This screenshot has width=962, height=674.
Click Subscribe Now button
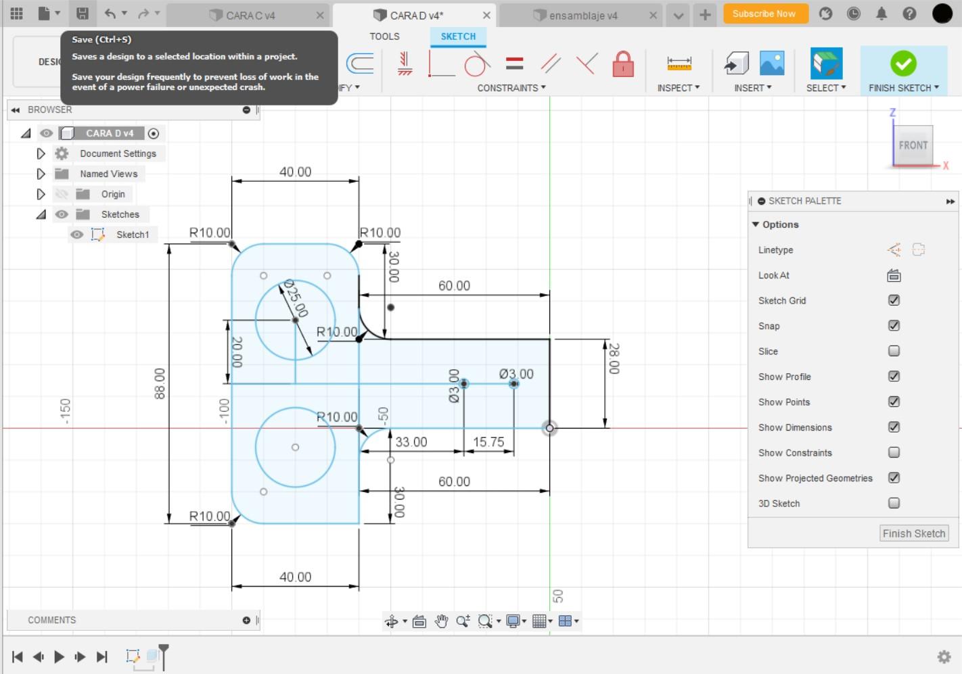tap(764, 14)
